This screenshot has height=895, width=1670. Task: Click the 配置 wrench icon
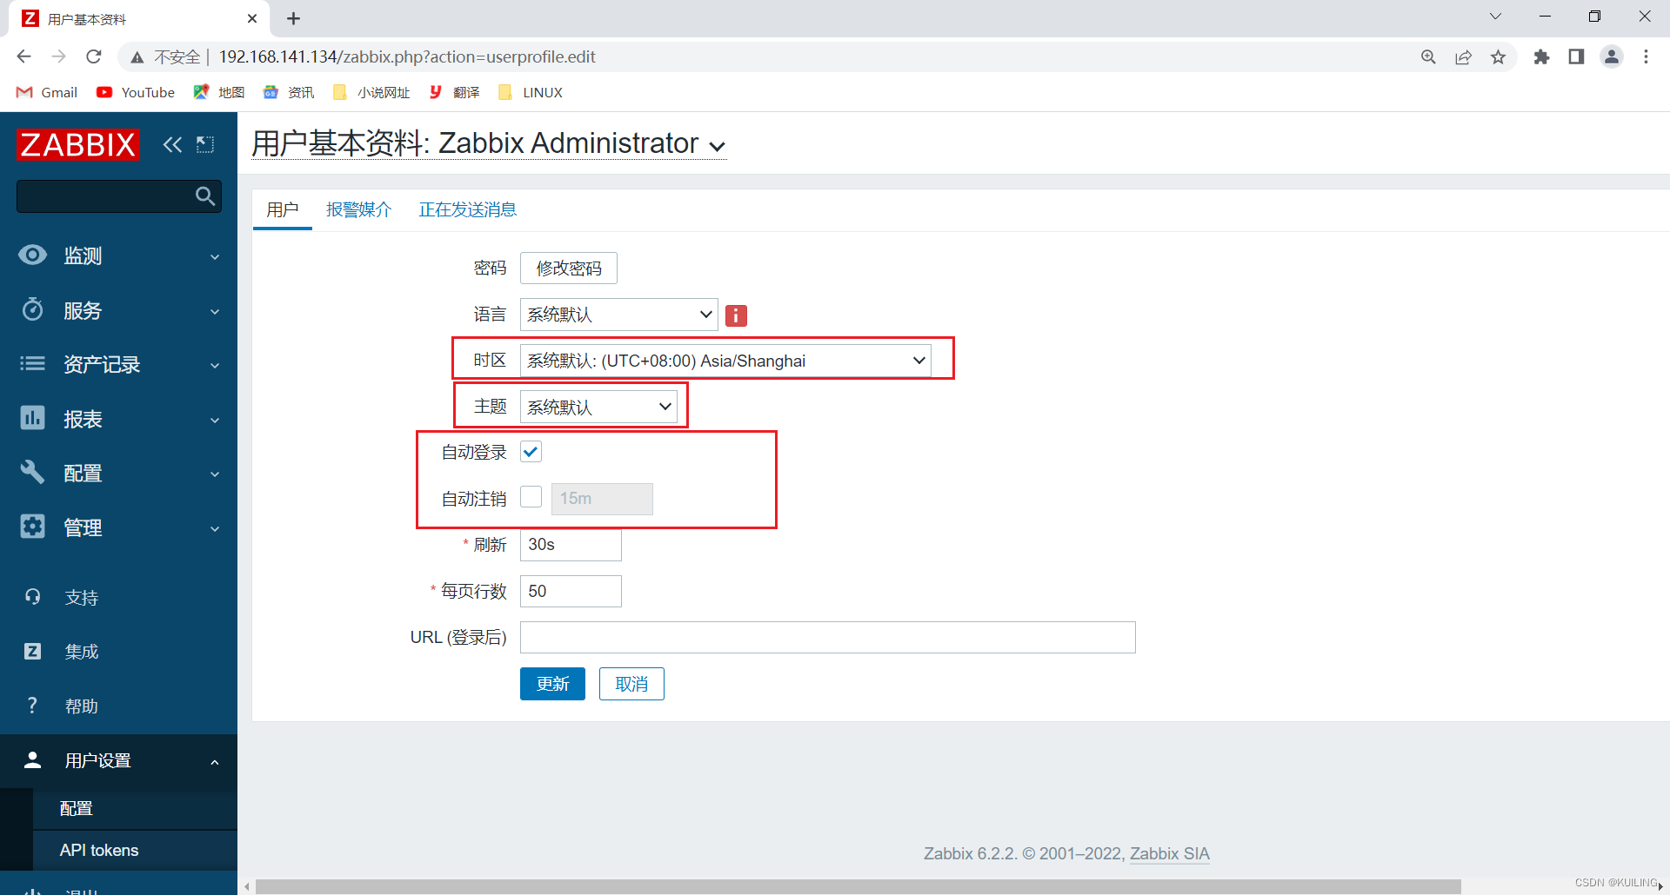[32, 472]
